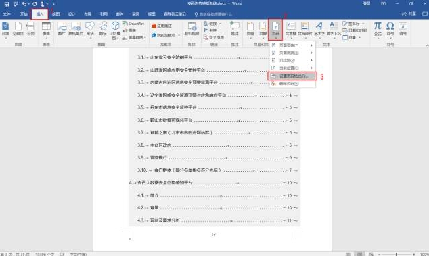Click the blank page (空白页) icon

[18, 28]
